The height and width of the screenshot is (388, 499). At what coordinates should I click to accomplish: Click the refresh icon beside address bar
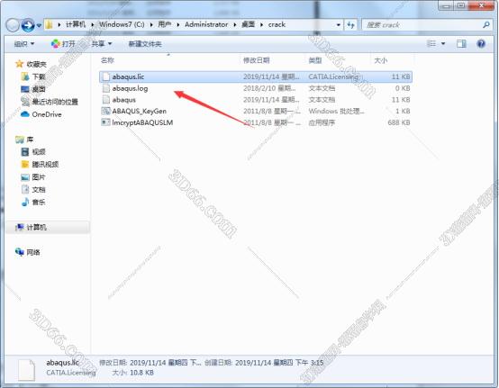pyautogui.click(x=350, y=25)
